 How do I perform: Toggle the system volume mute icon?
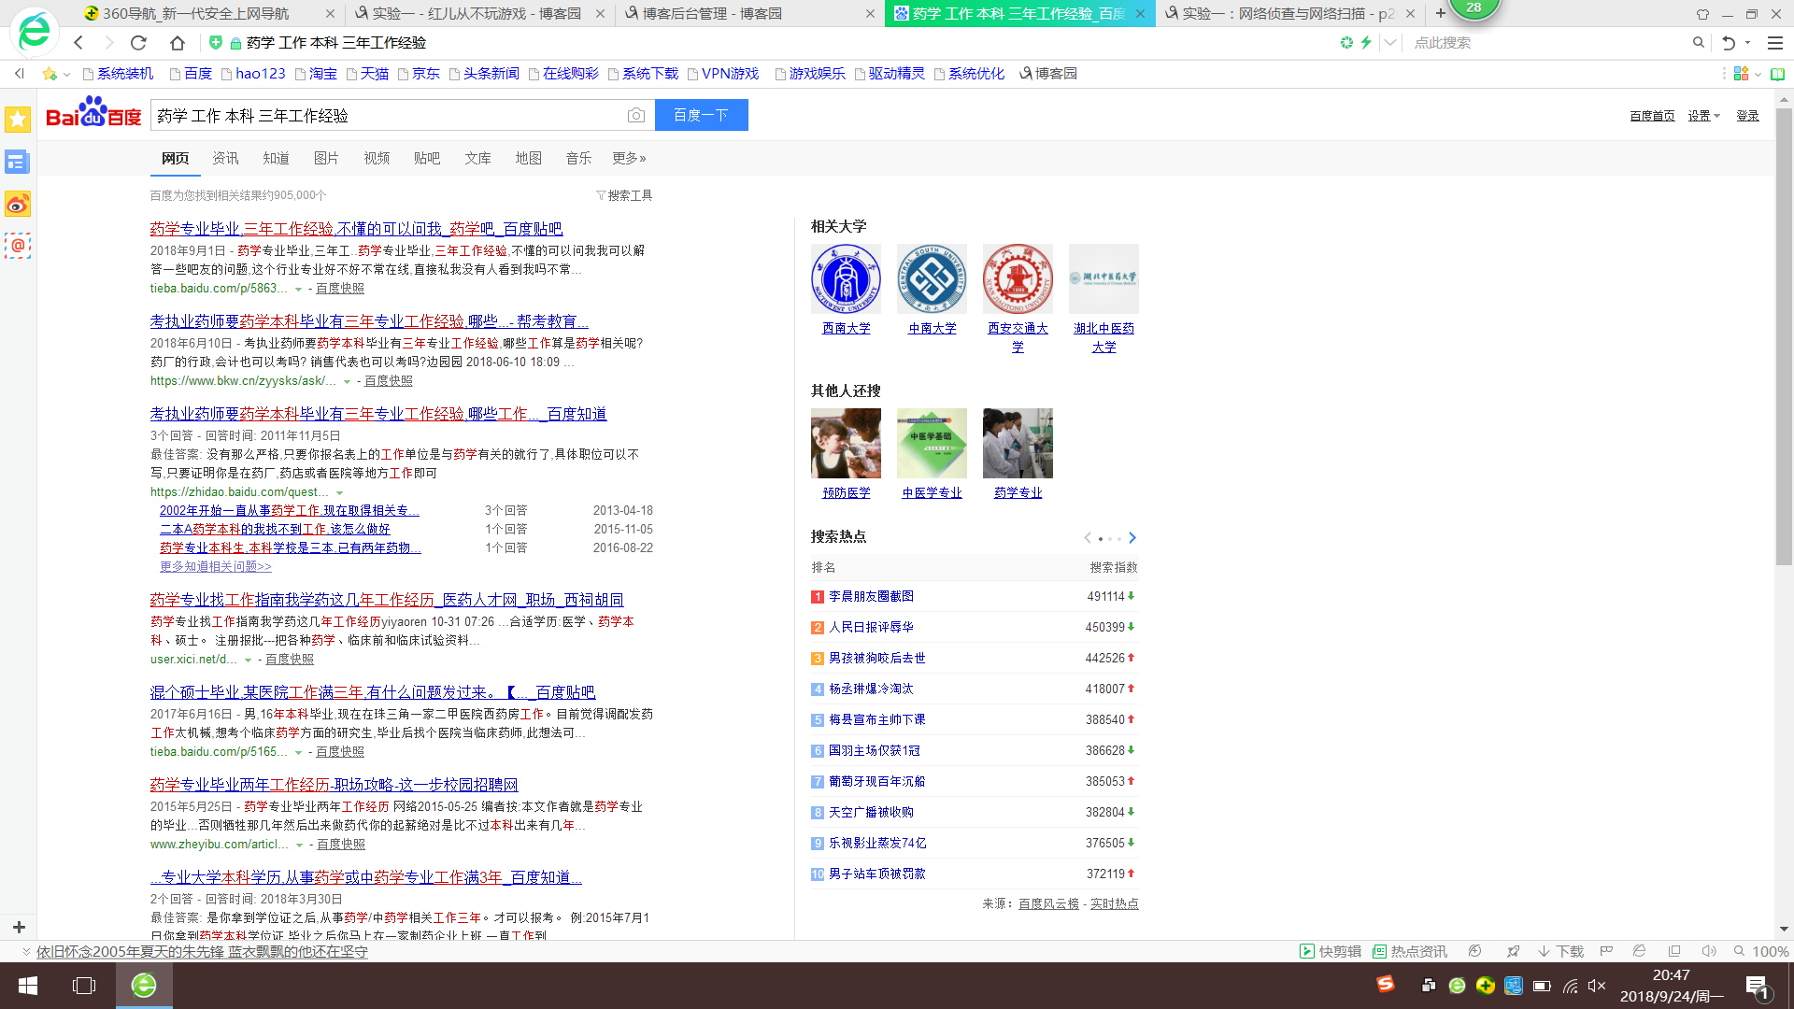(1596, 986)
